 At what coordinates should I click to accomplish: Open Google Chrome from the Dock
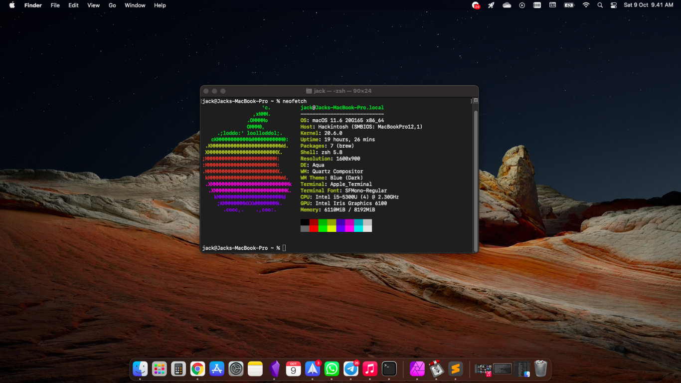tap(198, 369)
